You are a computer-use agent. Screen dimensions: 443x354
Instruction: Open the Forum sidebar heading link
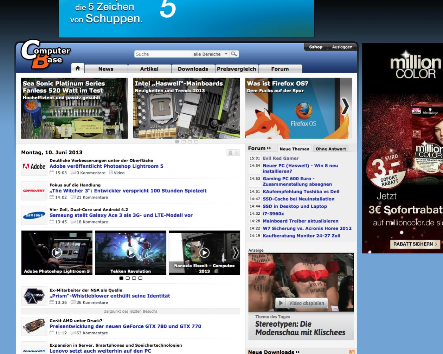(x=259, y=148)
